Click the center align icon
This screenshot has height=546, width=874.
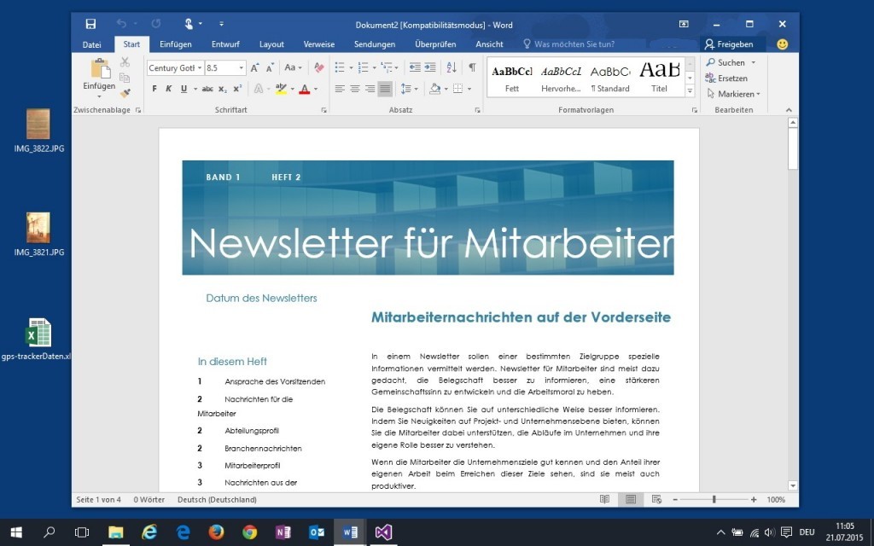[x=355, y=89]
